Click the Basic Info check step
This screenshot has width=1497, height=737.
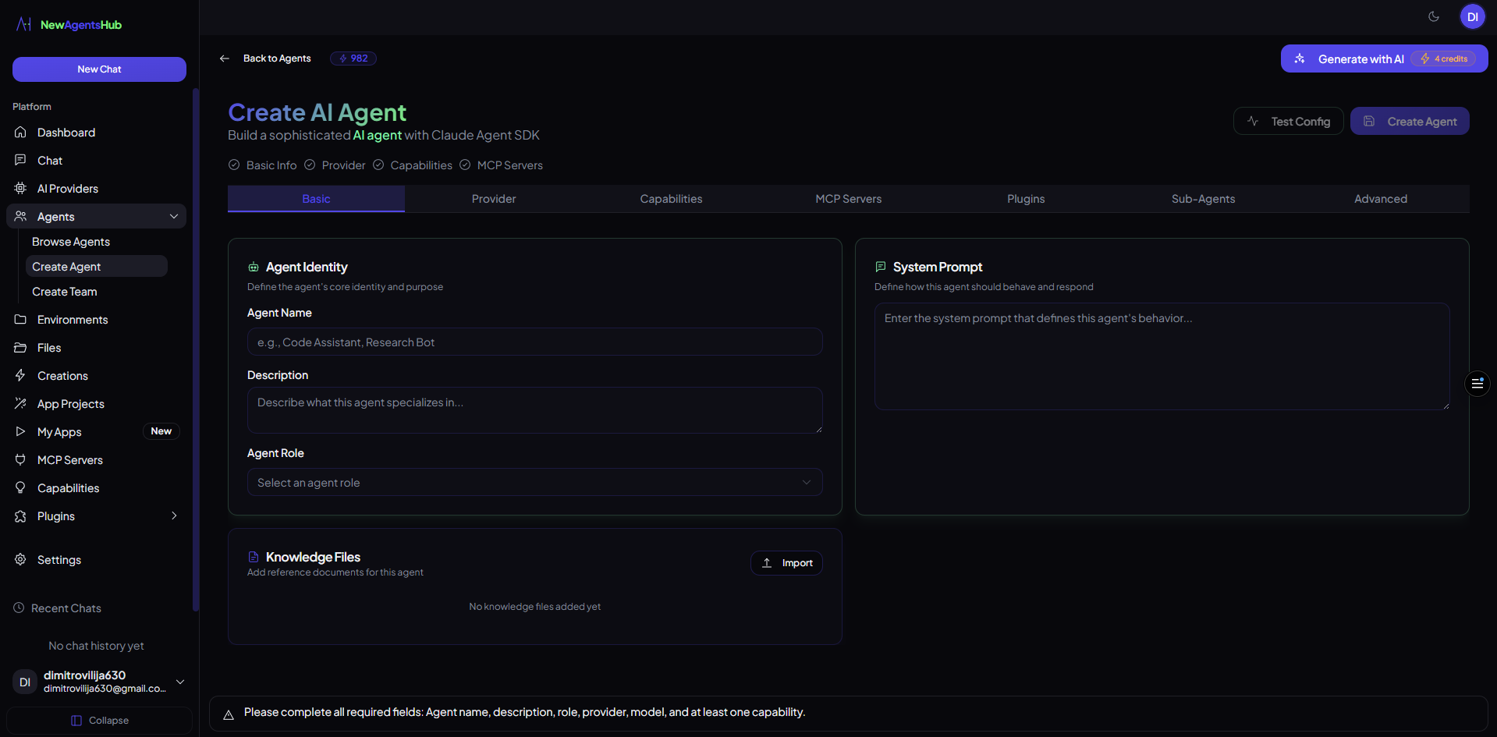click(262, 165)
